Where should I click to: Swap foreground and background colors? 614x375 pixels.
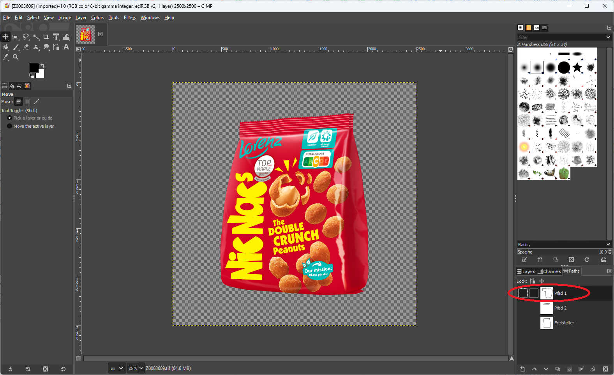42,65
